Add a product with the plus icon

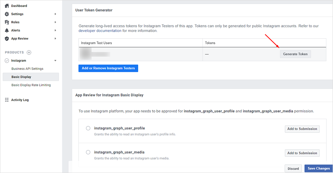pos(29,53)
